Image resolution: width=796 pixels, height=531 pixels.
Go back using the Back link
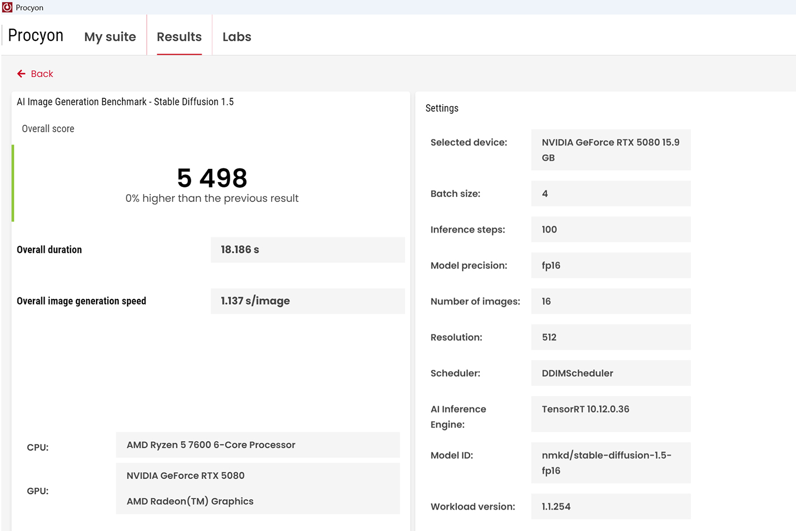tap(35, 74)
